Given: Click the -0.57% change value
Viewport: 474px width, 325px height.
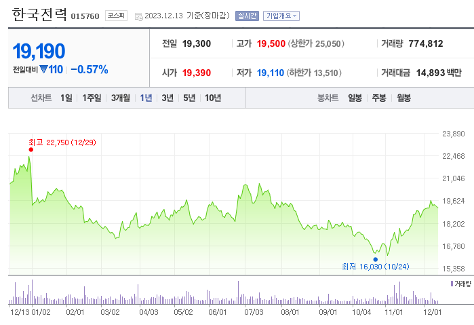Looking at the screenshot, I should tap(90, 70).
